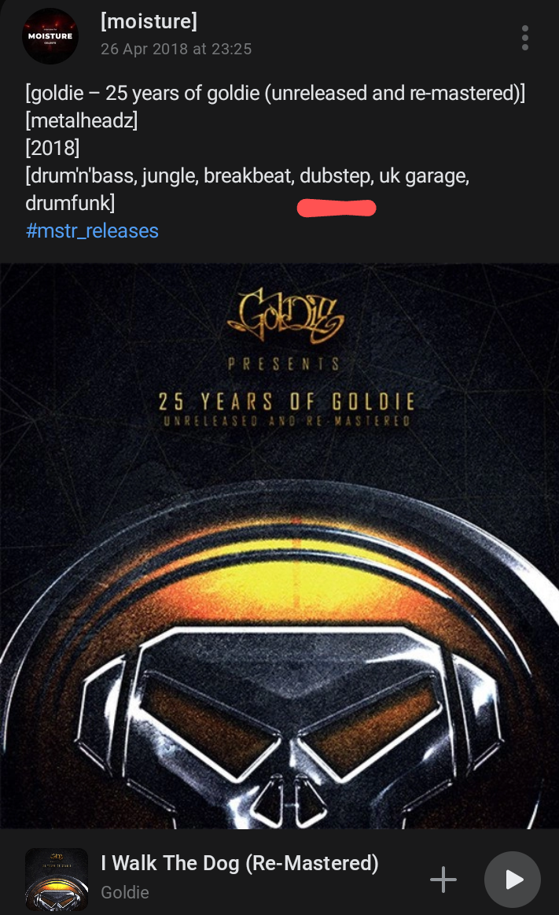Open the three-dot post options menu
The height and width of the screenshot is (915, 559).
[524, 37]
